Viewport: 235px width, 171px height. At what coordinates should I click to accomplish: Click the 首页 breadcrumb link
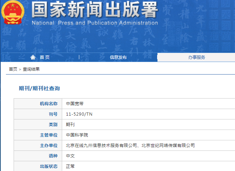pyautogui.click(x=13, y=69)
